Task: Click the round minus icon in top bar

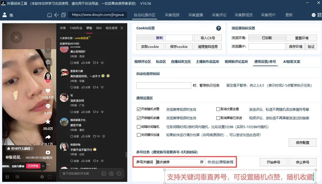Action: coord(314,15)
